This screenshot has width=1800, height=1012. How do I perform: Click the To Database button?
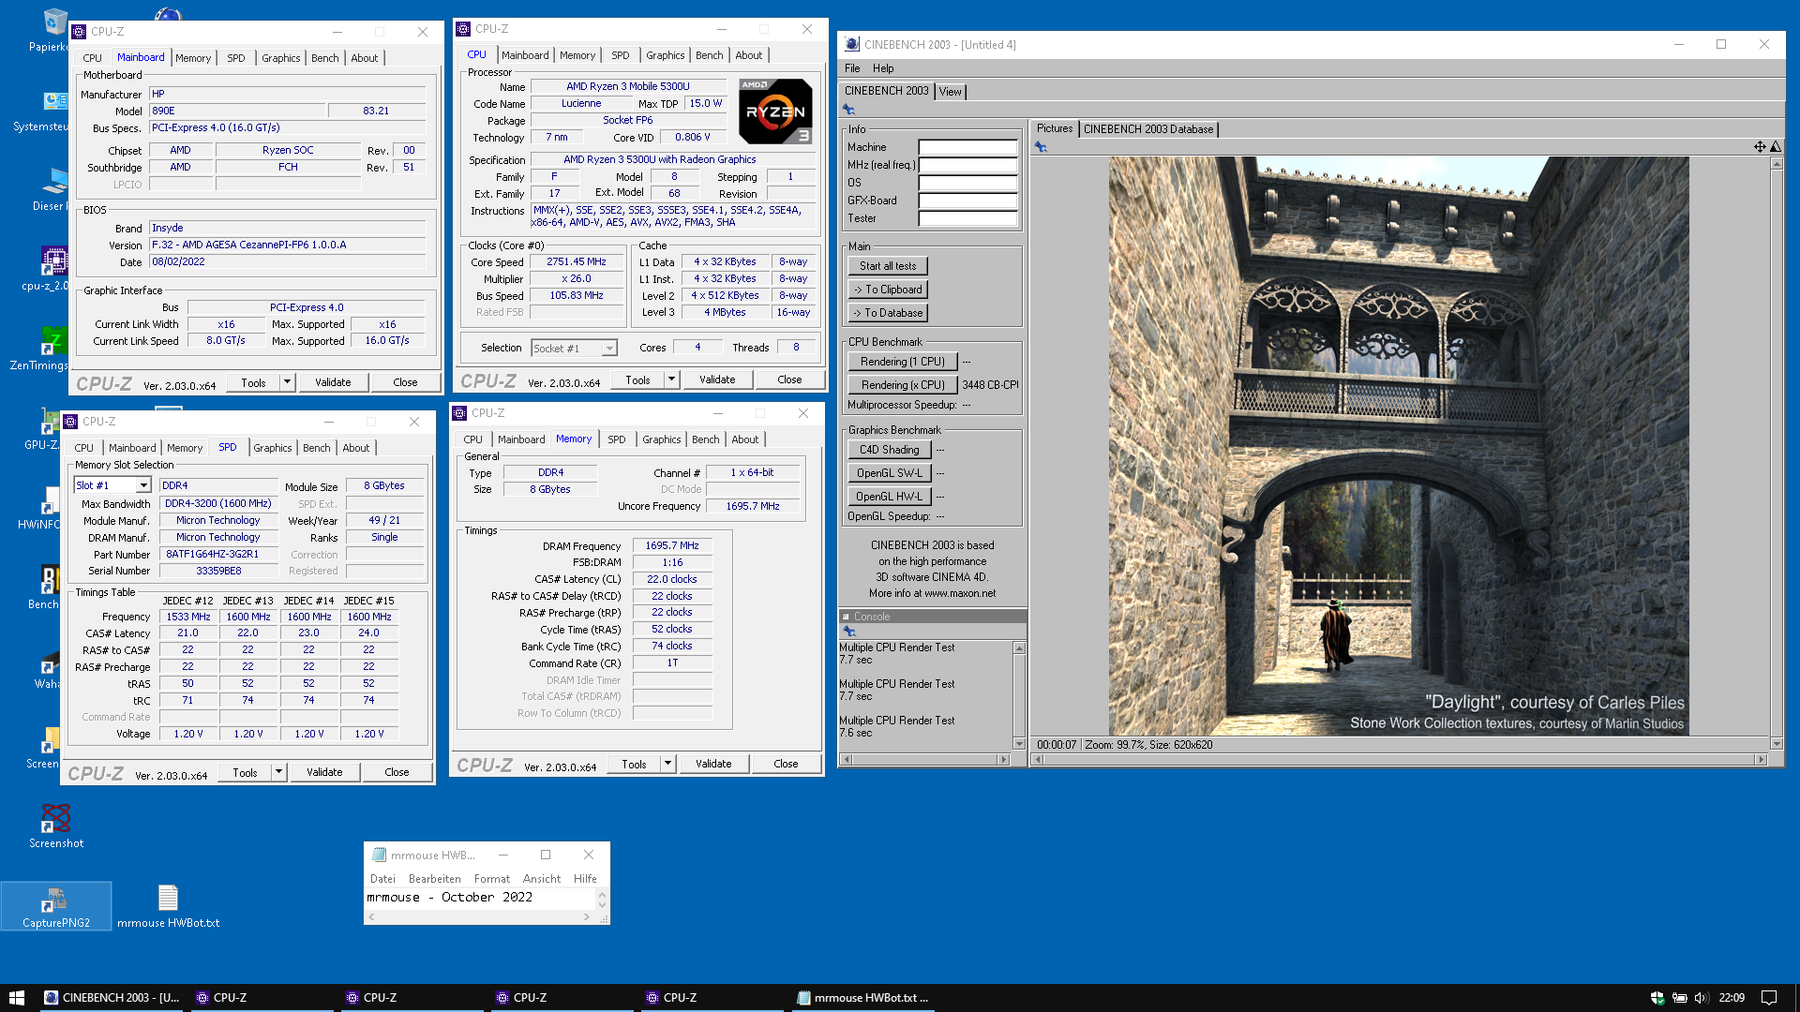pos(888,313)
